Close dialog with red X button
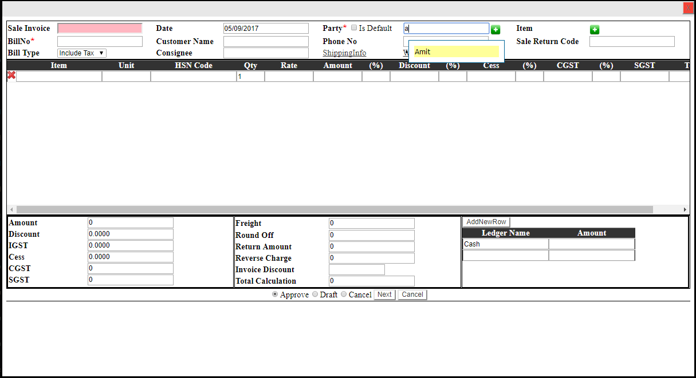Image resolution: width=696 pixels, height=378 pixels. pos(688,8)
